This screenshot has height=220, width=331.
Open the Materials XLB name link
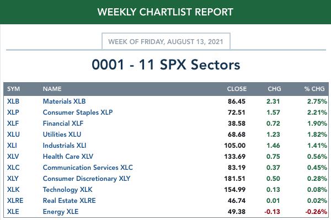(x=64, y=101)
